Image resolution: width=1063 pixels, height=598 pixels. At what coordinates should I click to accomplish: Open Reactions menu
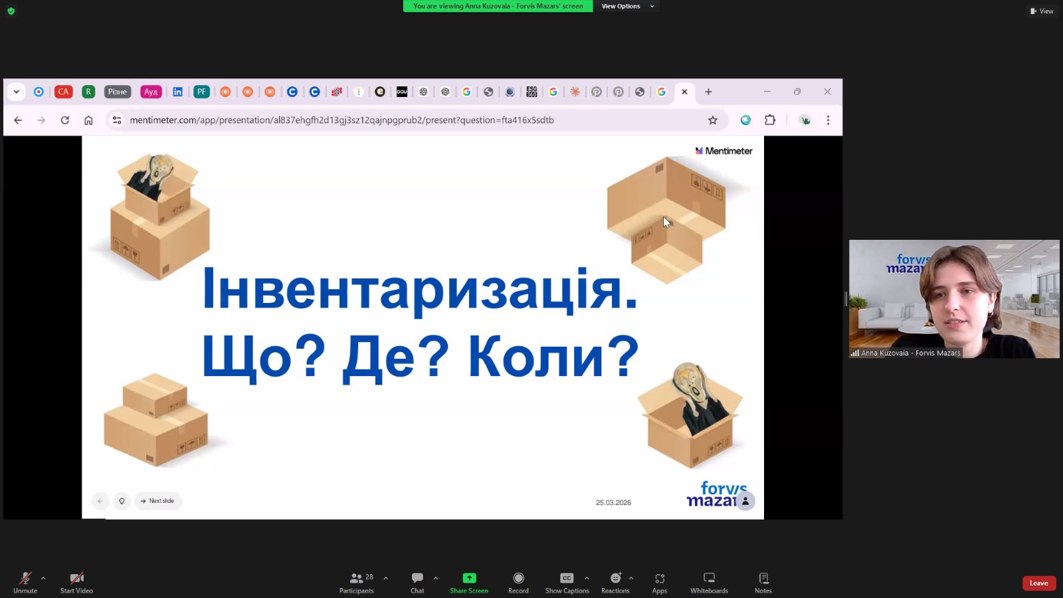point(615,582)
